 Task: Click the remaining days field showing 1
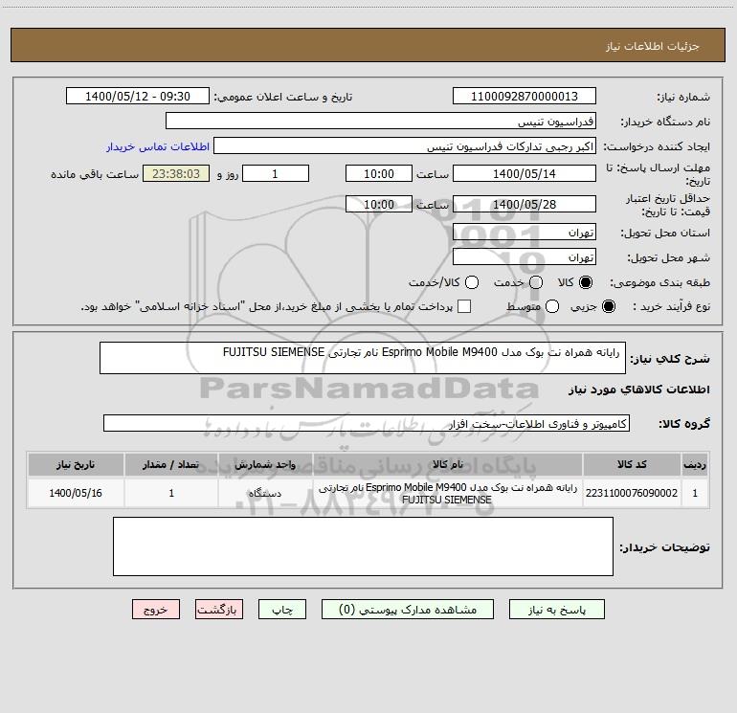276,173
